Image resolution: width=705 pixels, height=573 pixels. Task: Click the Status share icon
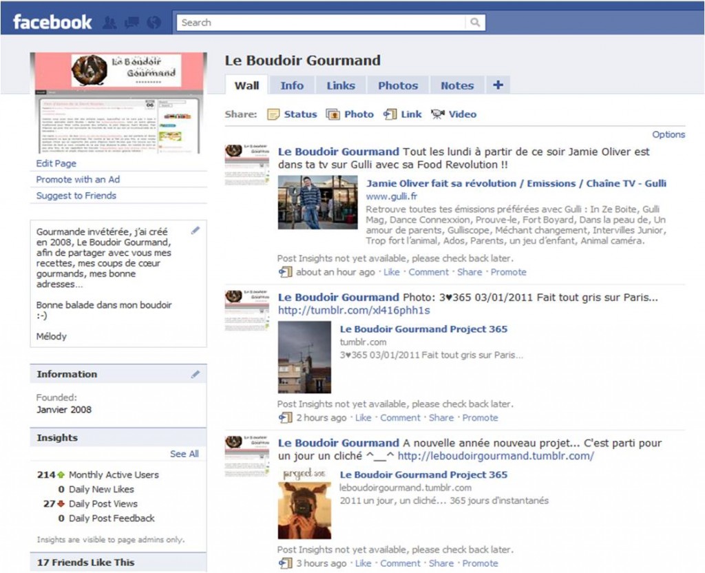point(273,114)
